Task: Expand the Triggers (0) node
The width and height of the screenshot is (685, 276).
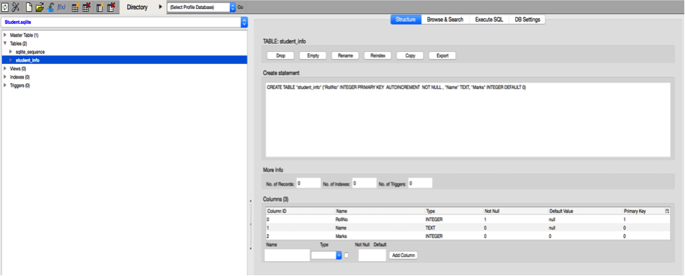Action: pos(5,86)
